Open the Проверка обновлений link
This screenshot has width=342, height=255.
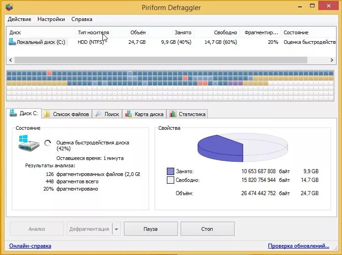[299, 246]
